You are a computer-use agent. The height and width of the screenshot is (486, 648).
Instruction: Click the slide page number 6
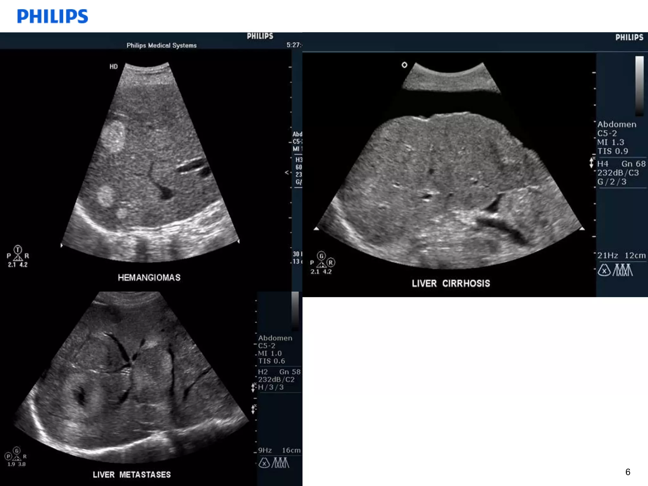(x=628, y=472)
